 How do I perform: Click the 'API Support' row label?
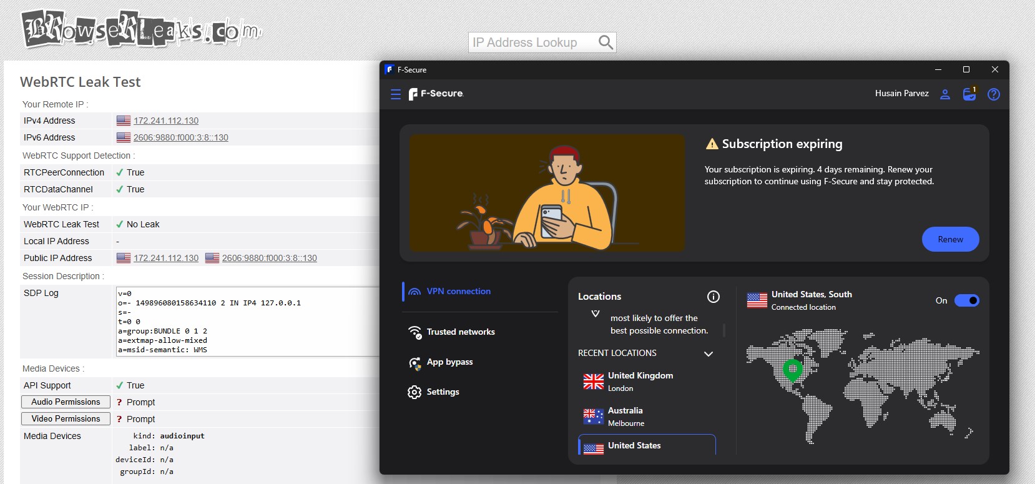click(47, 386)
